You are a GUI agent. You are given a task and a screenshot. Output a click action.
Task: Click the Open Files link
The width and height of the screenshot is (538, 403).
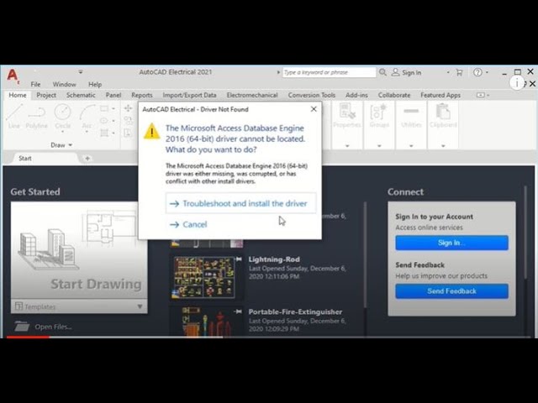[x=53, y=327]
